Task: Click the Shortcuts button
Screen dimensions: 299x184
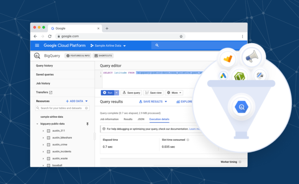Action: point(103,56)
